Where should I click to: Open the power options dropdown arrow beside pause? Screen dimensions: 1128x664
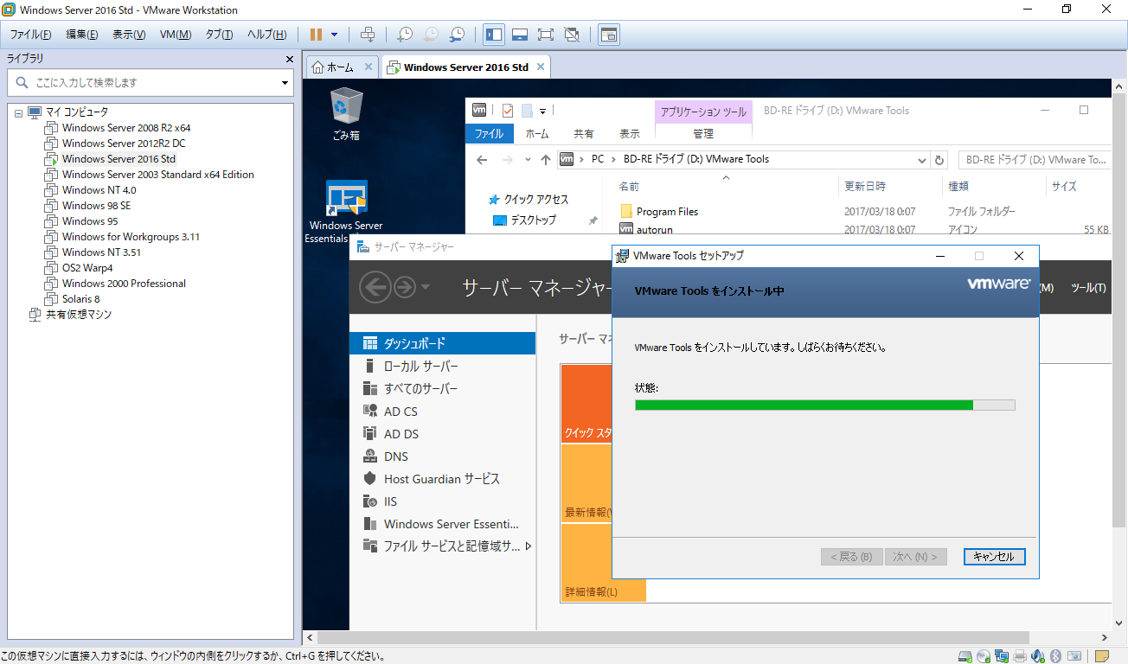tap(335, 35)
